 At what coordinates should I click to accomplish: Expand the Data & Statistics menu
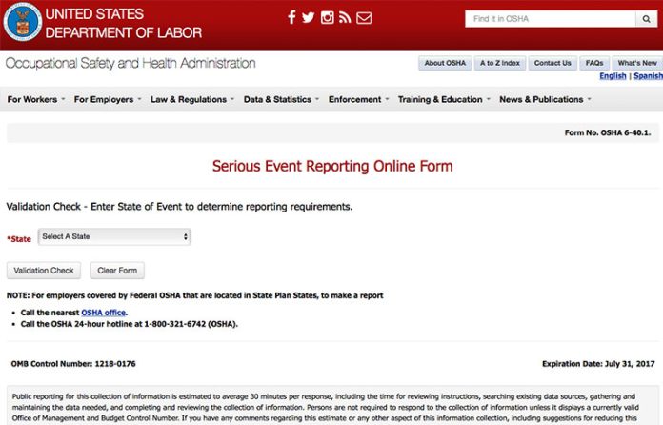tap(281, 99)
